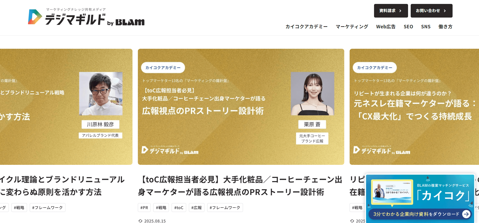Click the chevron arrow on 資料請求 button
The image size is (479, 223).
point(400,11)
